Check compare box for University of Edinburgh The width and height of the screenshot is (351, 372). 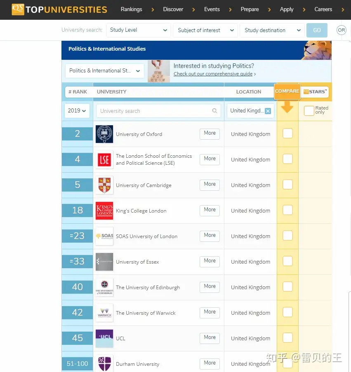[x=287, y=287]
